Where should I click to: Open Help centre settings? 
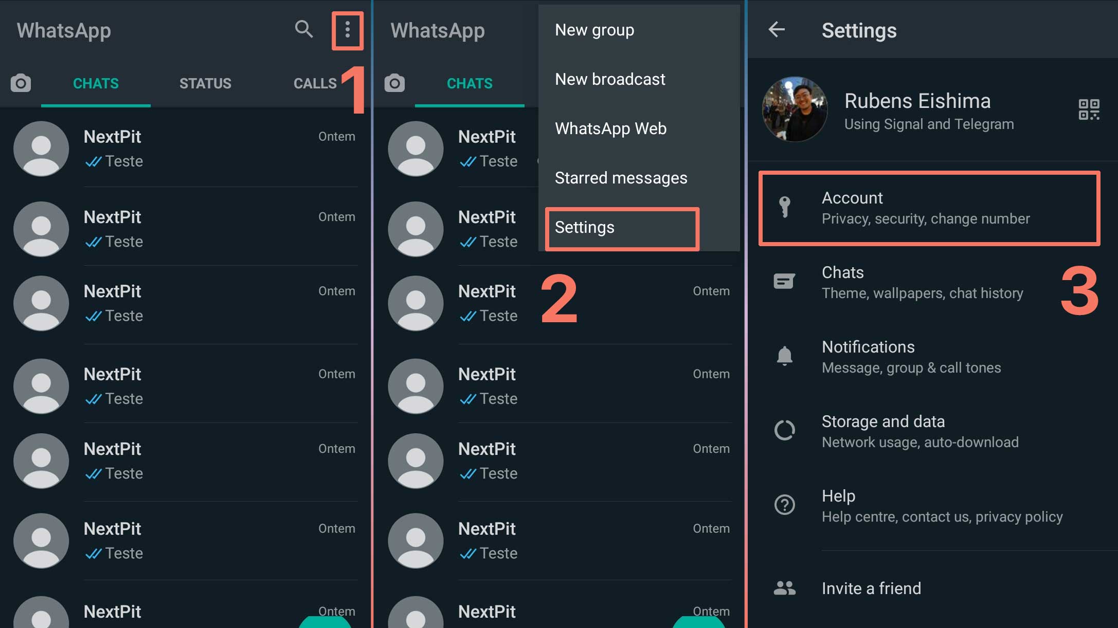[x=933, y=506]
